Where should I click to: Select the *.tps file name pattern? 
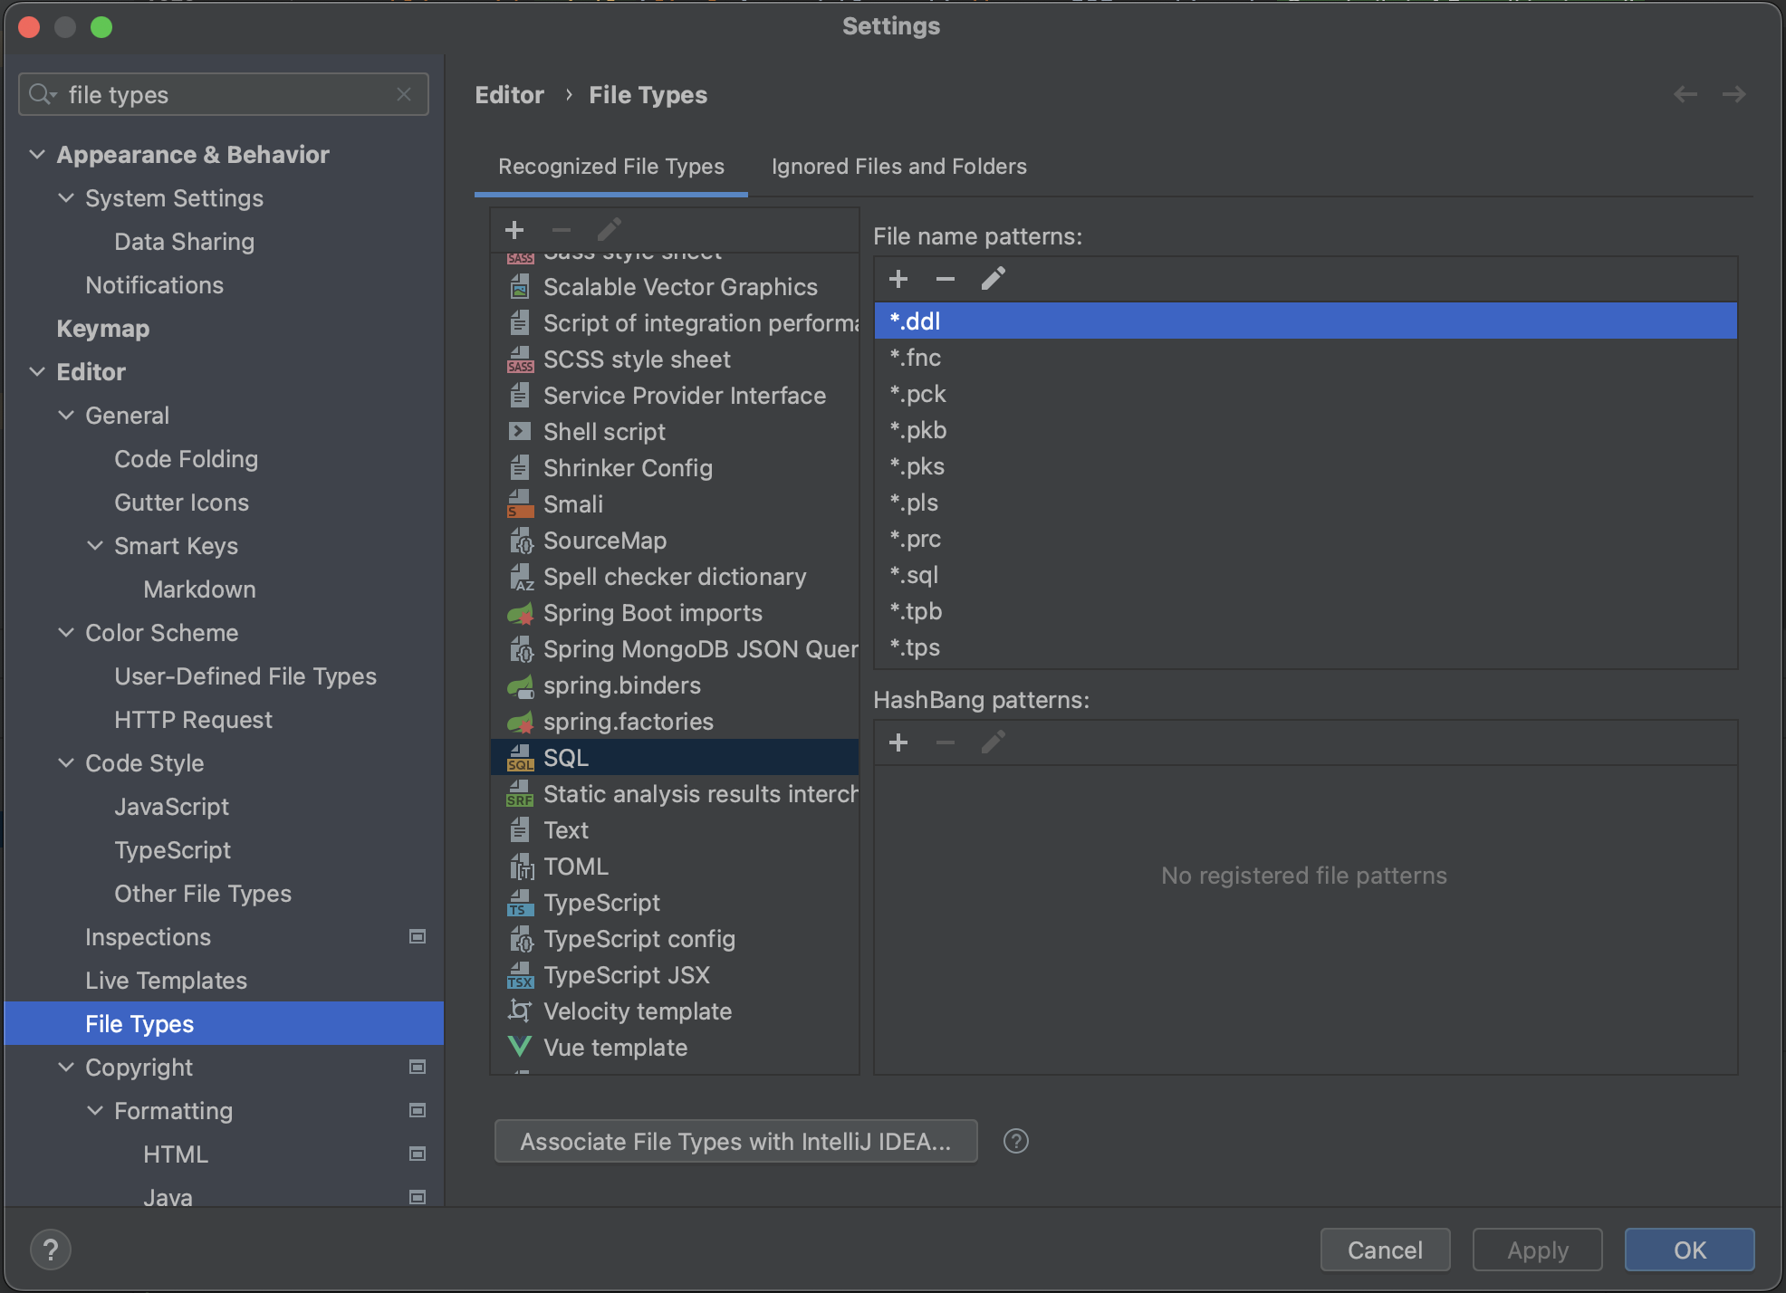1305,647
